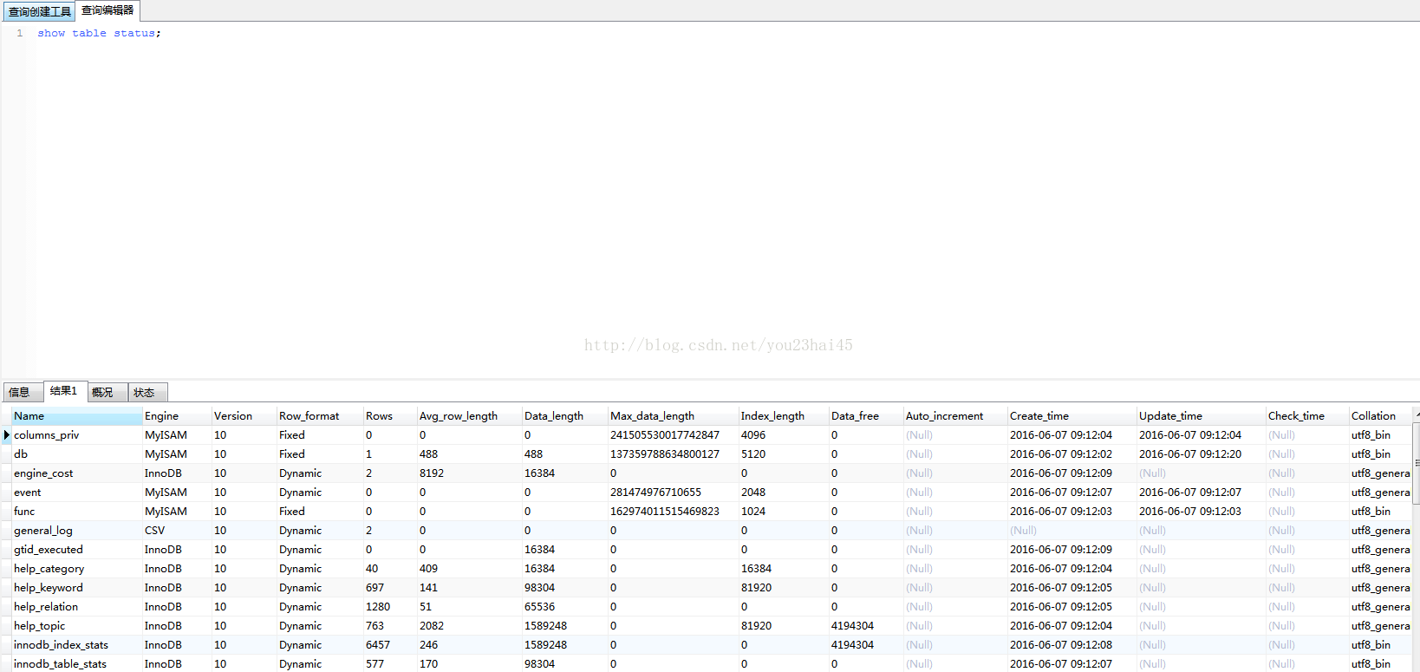Click the Index_length column header
This screenshot has width=1420, height=672.
click(784, 416)
